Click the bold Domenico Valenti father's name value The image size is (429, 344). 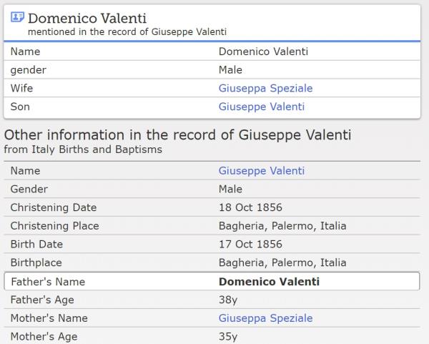click(269, 282)
